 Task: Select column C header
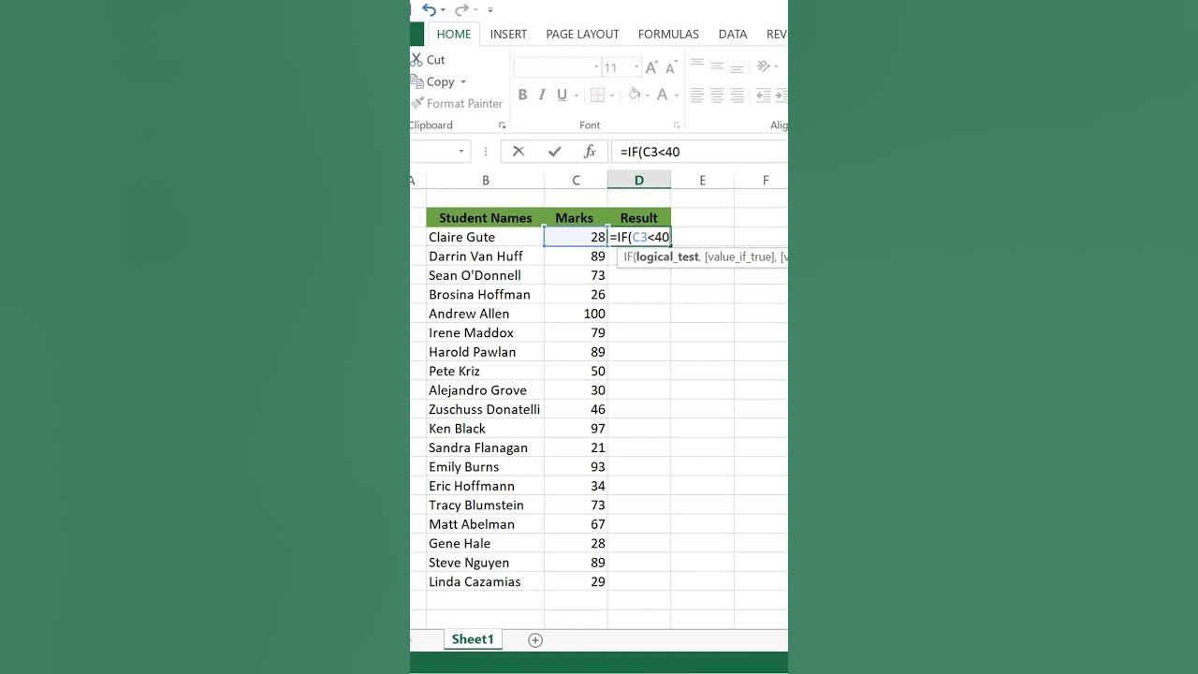click(x=576, y=180)
